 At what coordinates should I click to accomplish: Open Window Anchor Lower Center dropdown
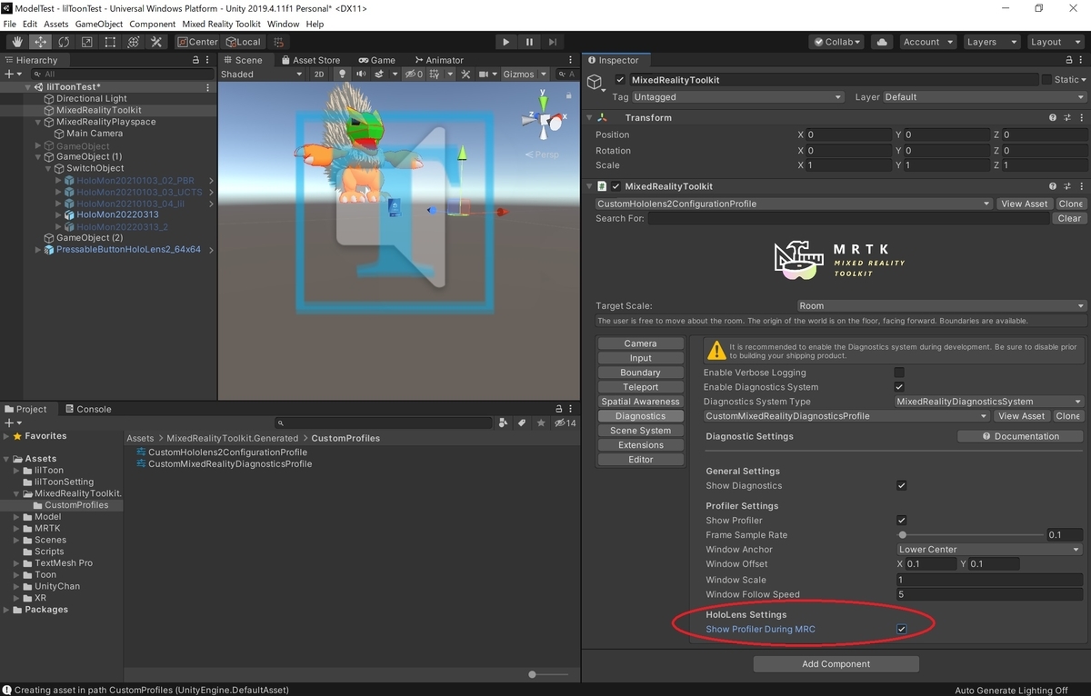[989, 549]
